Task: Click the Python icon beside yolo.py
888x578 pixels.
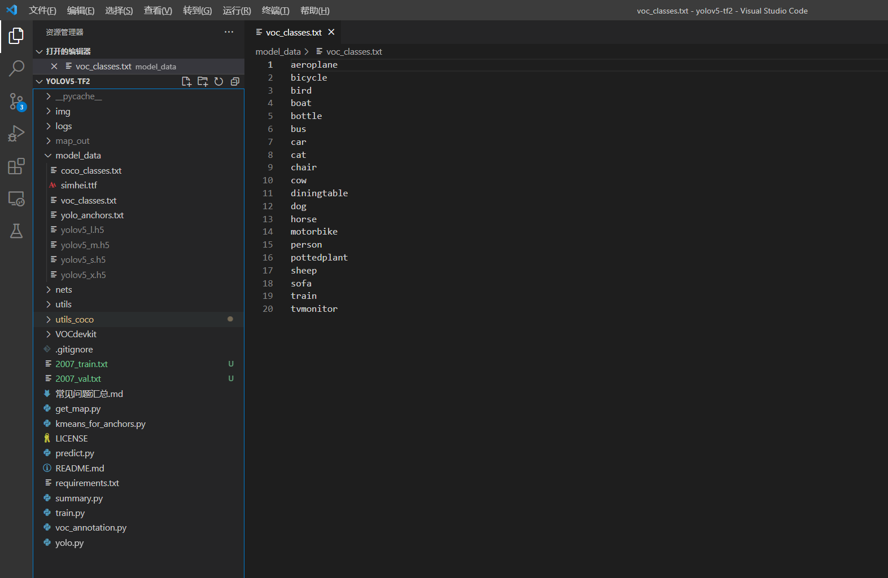Action: click(47, 542)
